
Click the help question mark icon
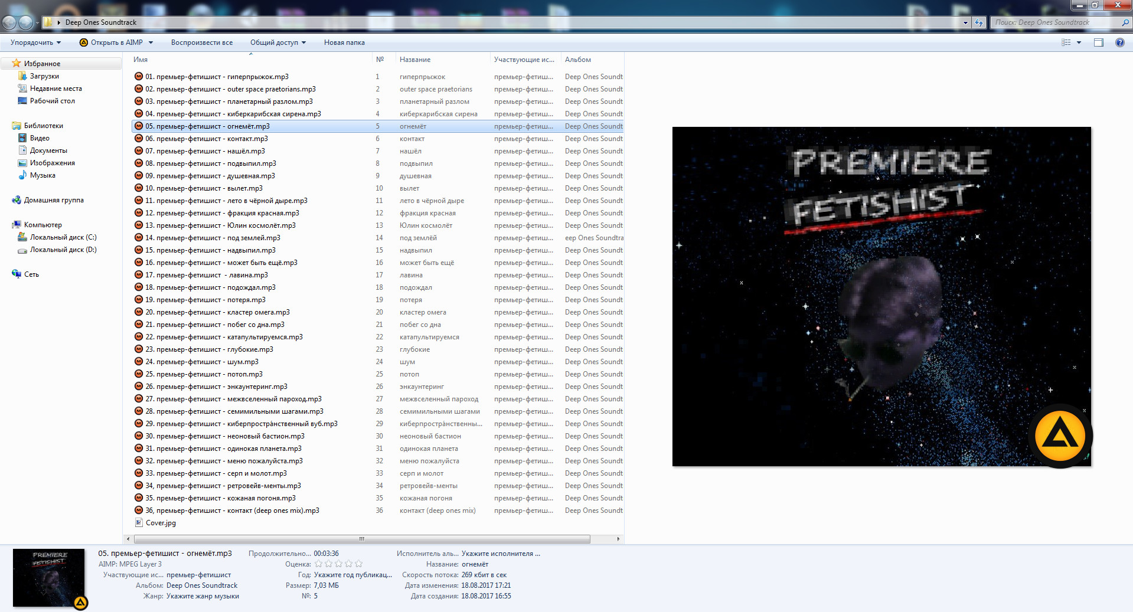(1119, 42)
